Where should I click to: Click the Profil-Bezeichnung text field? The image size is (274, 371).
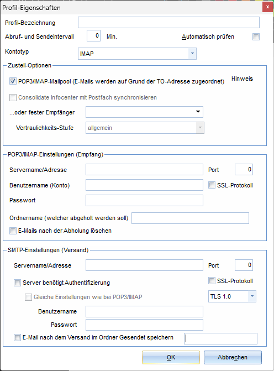[168, 23]
